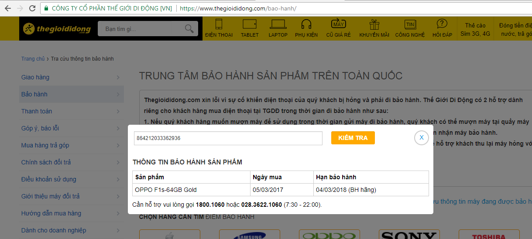Expand chevron next to Mua hàng trả góp
Image resolution: width=532 pixels, height=239 pixels.
(x=118, y=145)
